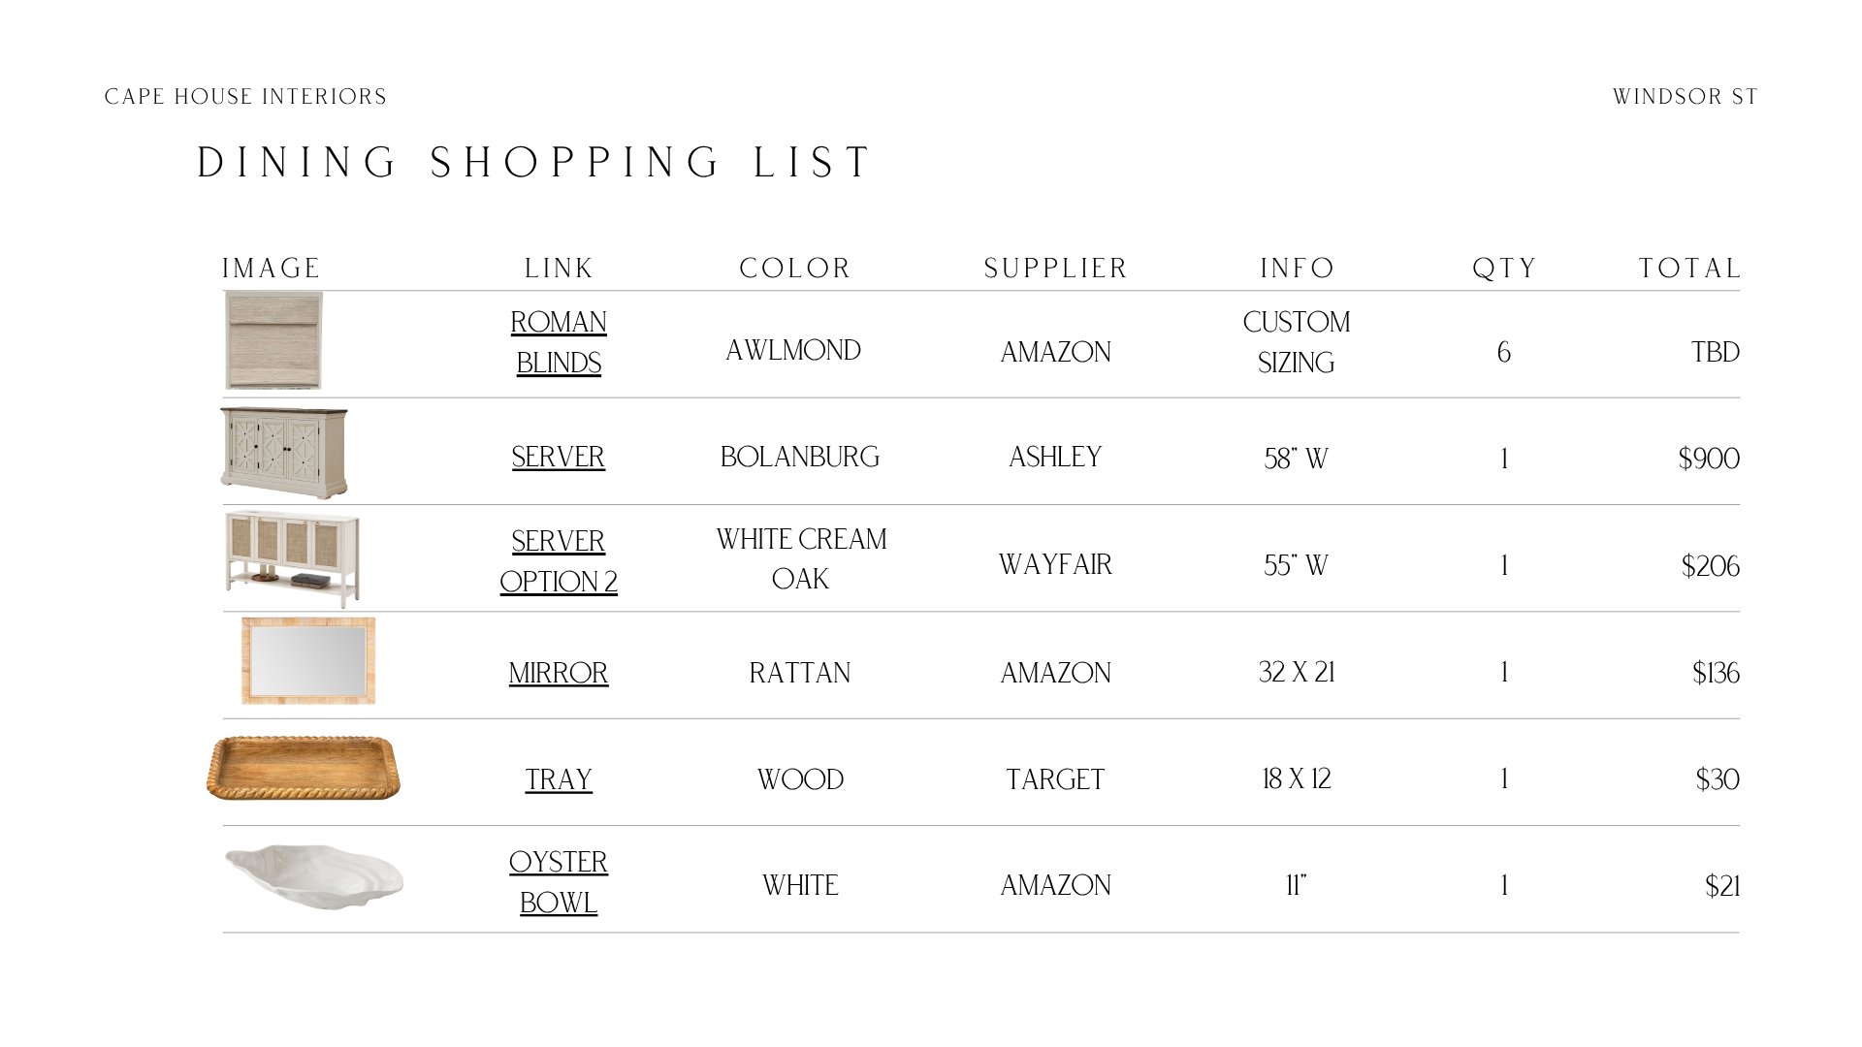The image size is (1862, 1047).
Task: Open the Server link
Action: 559,457
